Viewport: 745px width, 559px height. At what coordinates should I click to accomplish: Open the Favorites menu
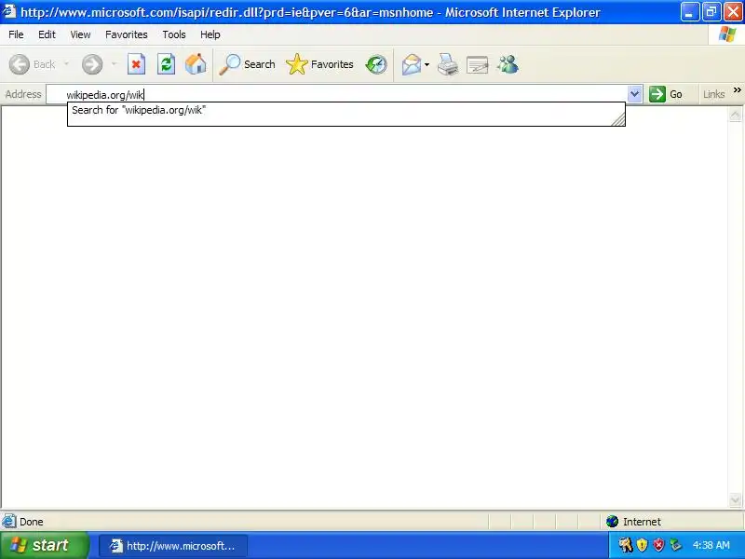coord(127,34)
